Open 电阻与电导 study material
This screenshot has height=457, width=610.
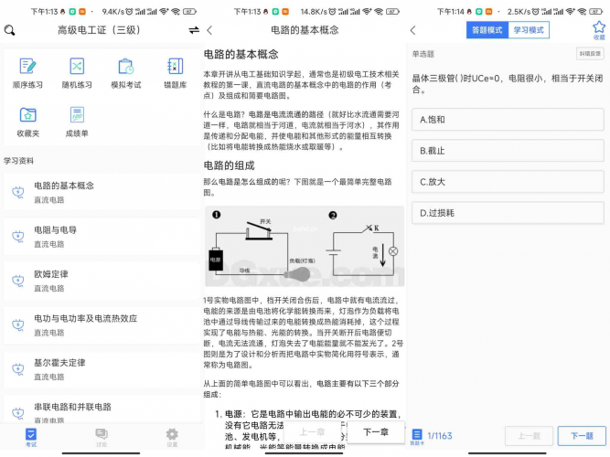click(x=102, y=237)
